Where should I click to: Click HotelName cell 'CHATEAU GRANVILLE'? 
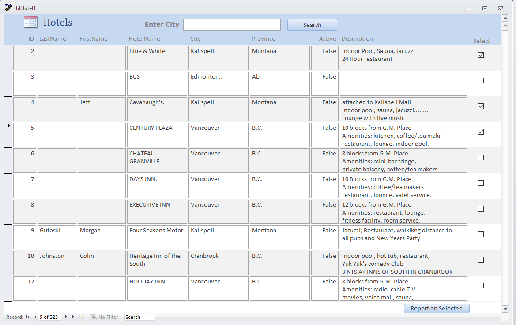[x=157, y=160]
